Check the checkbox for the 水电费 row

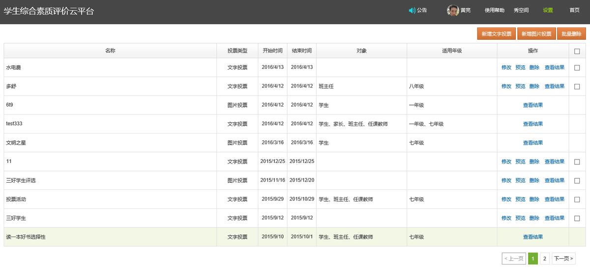click(x=577, y=68)
